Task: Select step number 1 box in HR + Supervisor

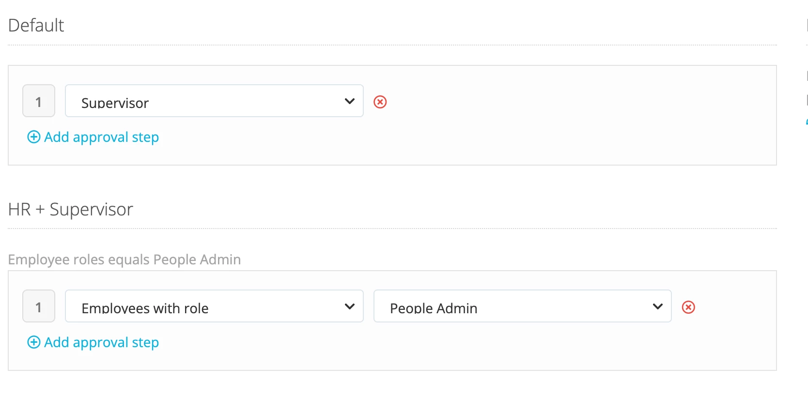Action: click(39, 306)
